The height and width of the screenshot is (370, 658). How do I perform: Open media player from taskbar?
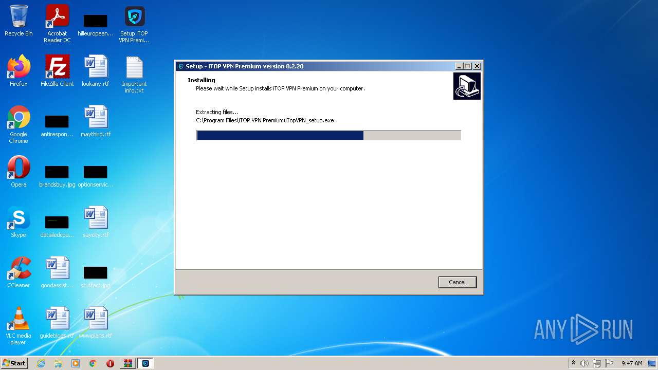(x=76, y=363)
